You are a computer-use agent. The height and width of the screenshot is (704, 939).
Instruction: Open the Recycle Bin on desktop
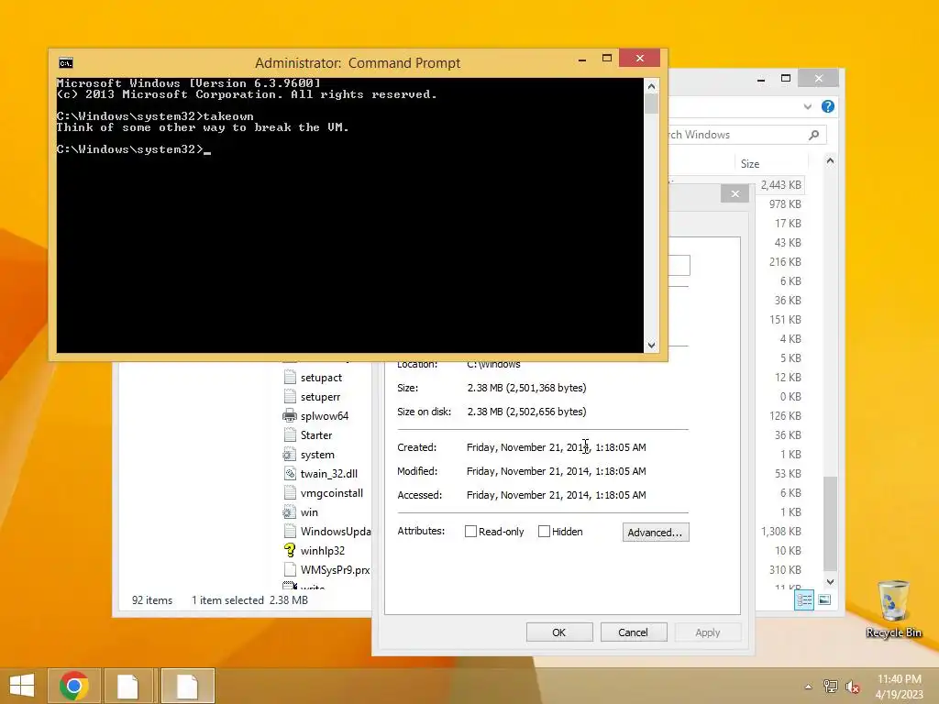tap(893, 610)
